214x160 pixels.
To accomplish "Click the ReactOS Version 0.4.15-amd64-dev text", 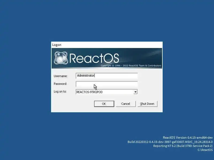I will click(x=188, y=138).
